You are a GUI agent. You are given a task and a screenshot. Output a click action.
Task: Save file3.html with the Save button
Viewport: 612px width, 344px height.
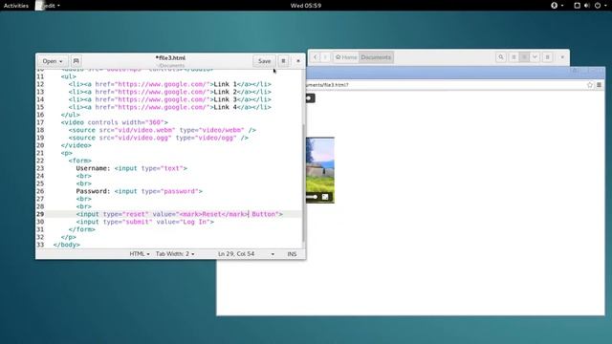[264, 61]
